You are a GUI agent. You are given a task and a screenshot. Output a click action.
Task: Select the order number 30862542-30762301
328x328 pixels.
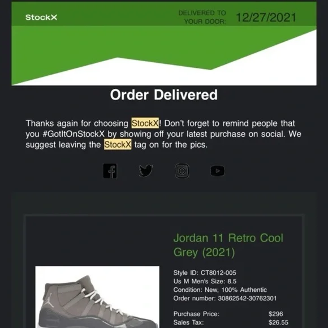click(247, 298)
